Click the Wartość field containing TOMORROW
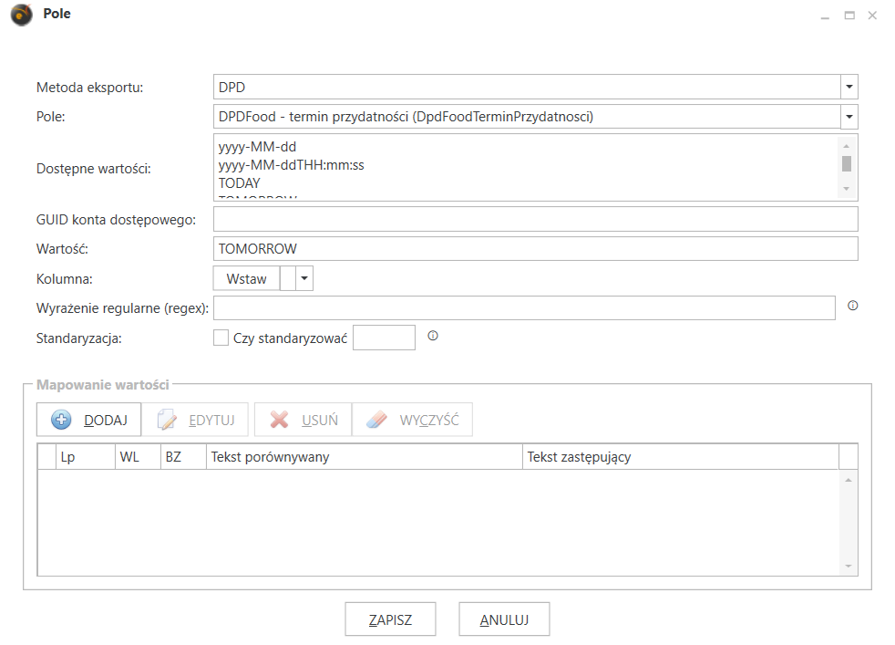The image size is (895, 645). click(535, 248)
